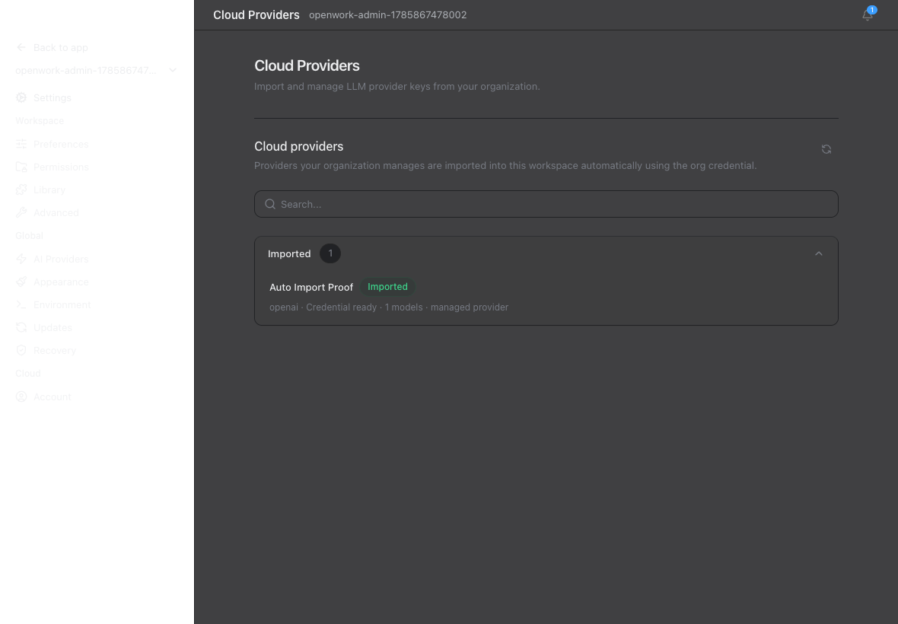Click the Cloud section label in sidebar
Viewport: 898px width, 624px height.
point(28,373)
